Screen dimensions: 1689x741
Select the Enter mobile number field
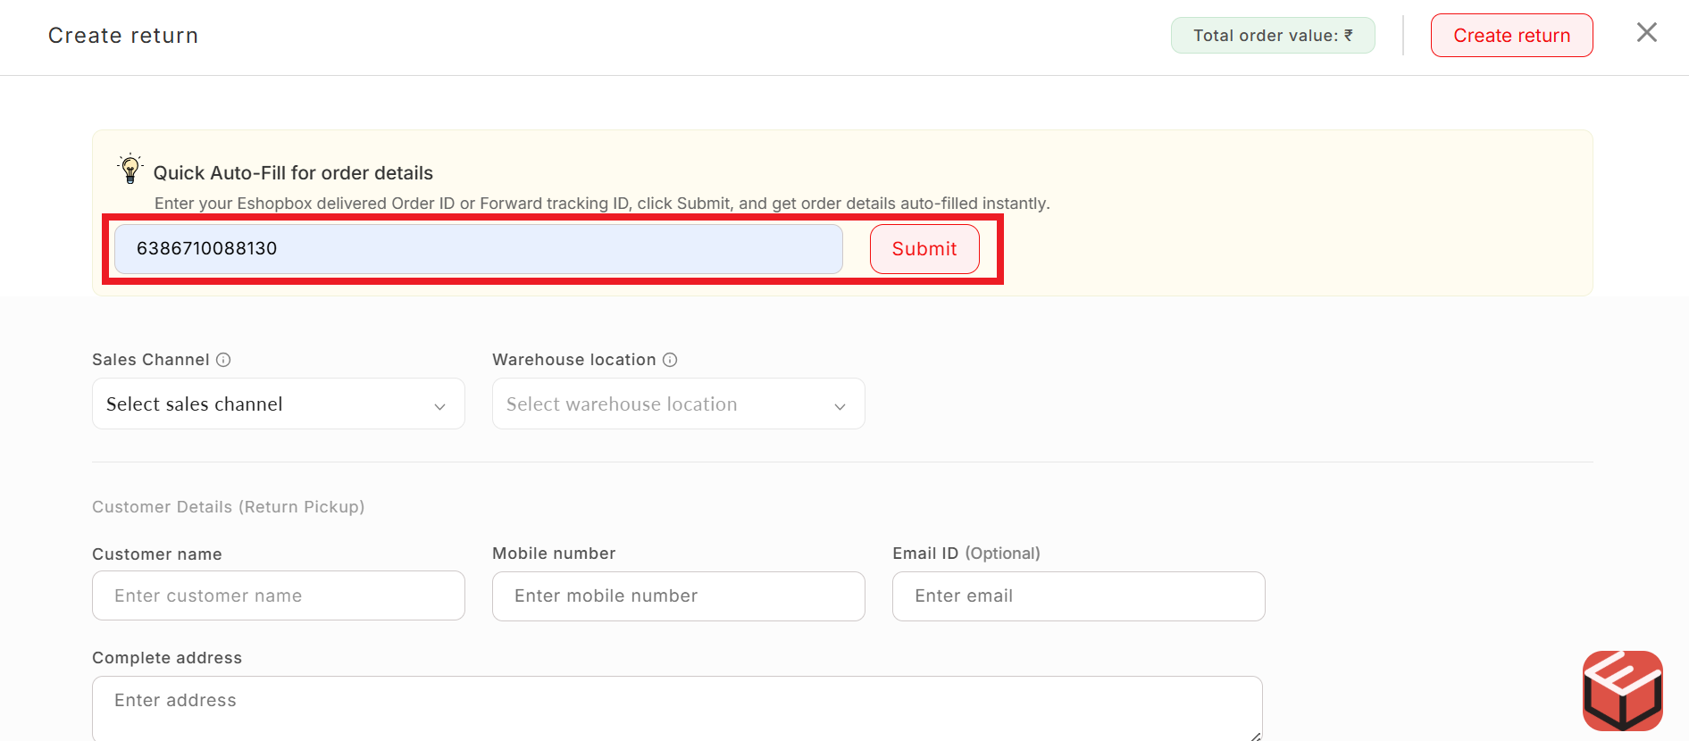tap(678, 596)
